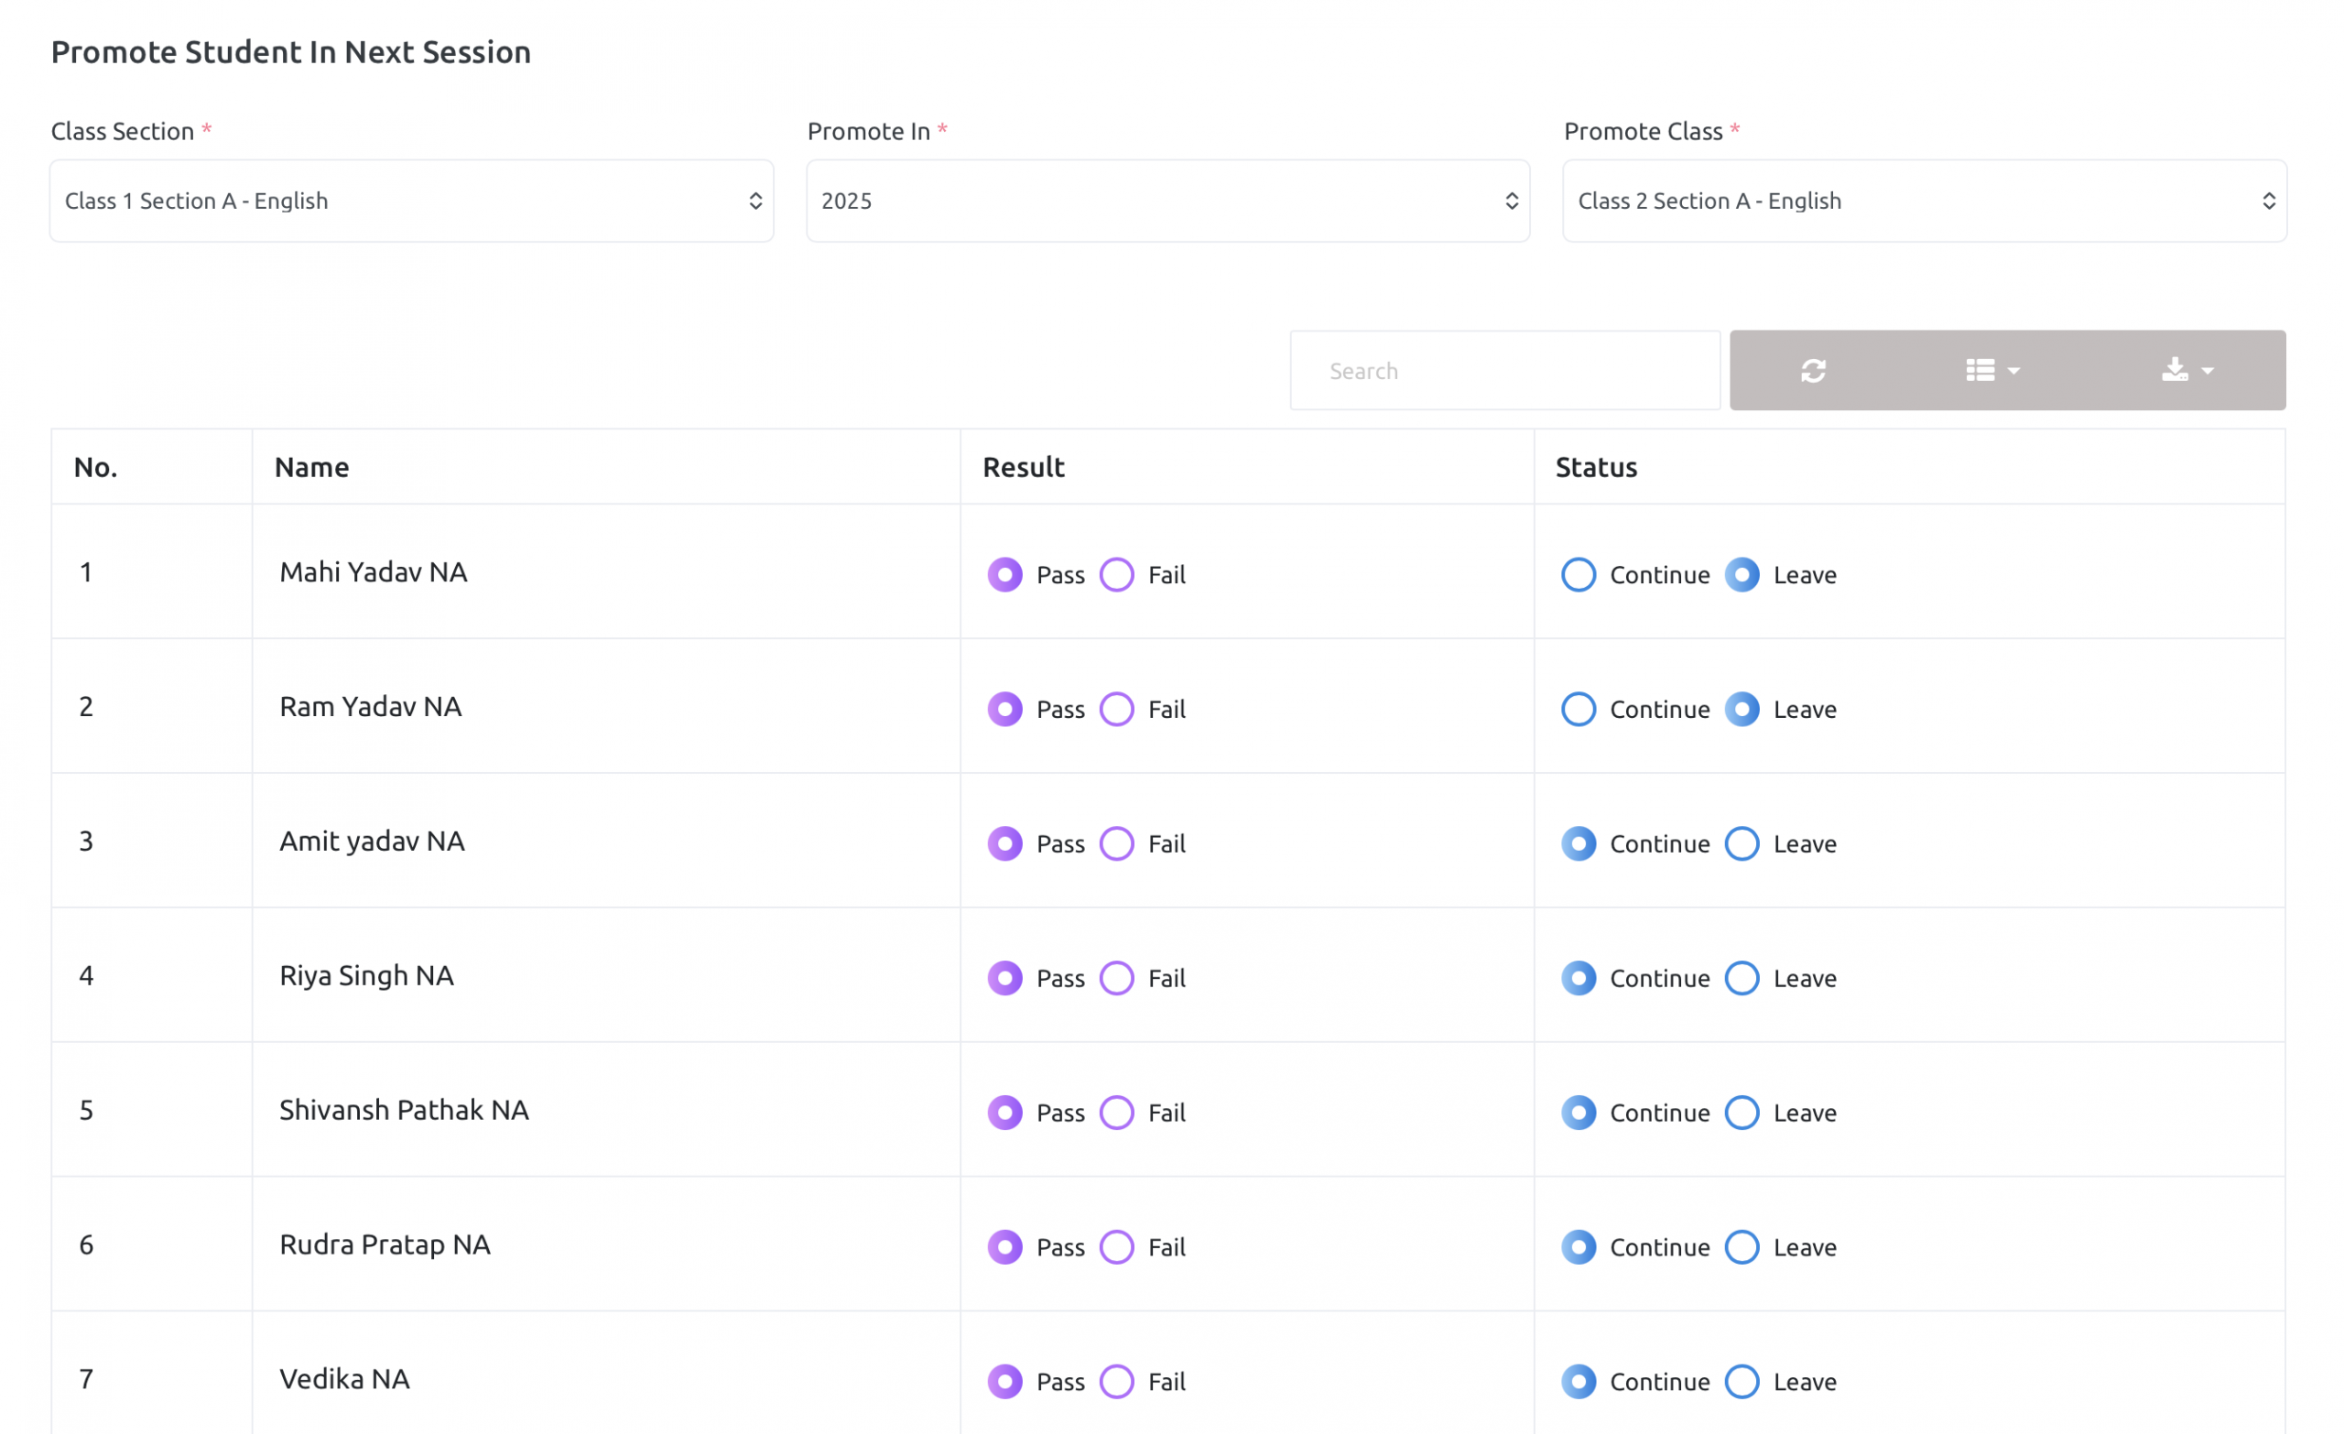Click the Result column header

point(1023,467)
